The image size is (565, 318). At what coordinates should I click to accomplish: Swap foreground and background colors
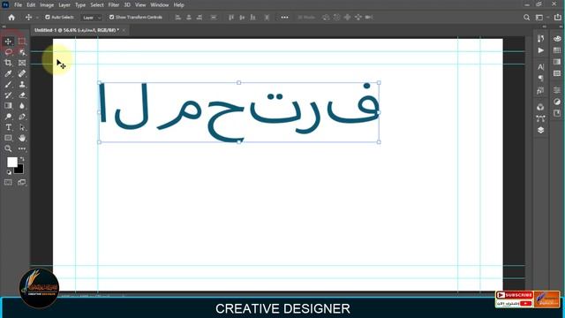pyautogui.click(x=22, y=159)
